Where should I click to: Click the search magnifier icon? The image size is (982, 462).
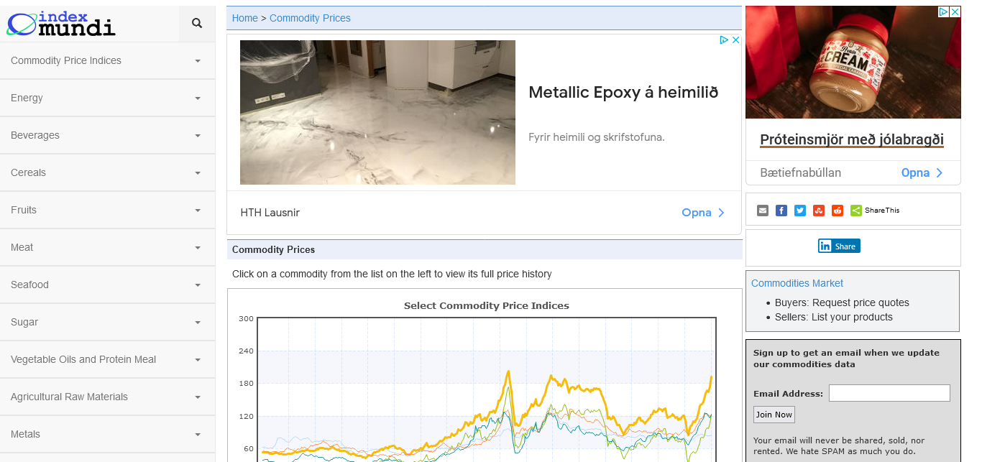[x=197, y=24]
